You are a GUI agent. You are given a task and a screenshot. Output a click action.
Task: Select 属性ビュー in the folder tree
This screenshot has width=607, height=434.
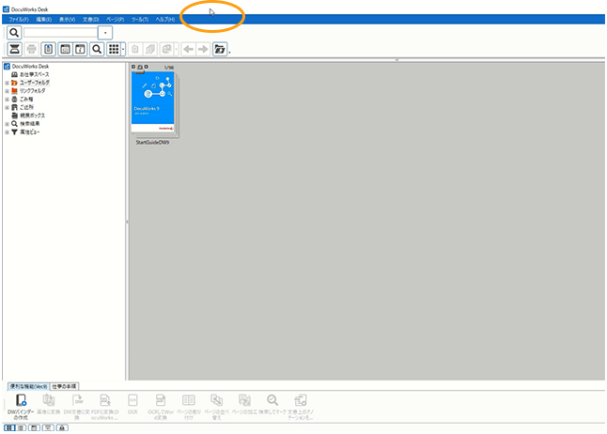pyautogui.click(x=29, y=132)
